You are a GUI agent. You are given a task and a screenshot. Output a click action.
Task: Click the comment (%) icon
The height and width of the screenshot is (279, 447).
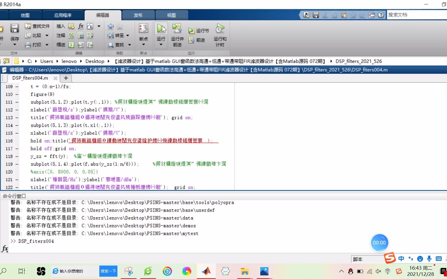pyautogui.click(x=71, y=35)
